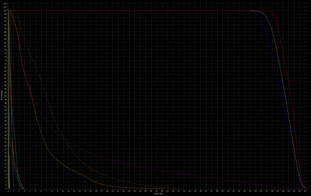Click the 54 tick on the dose axis
This screenshot has width=311, height=196.
point(305,191)
